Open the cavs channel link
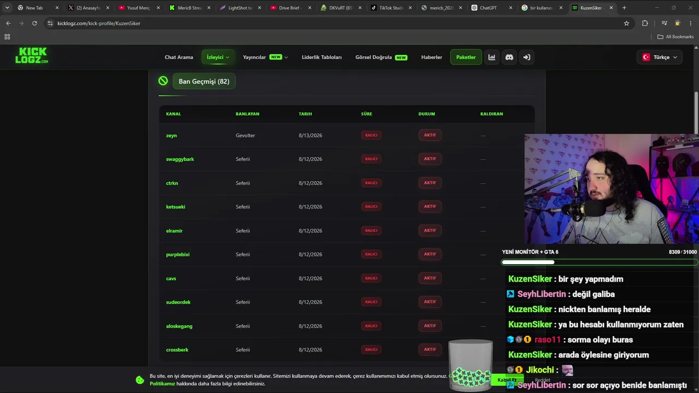Image resolution: width=699 pixels, height=393 pixels. tap(171, 278)
